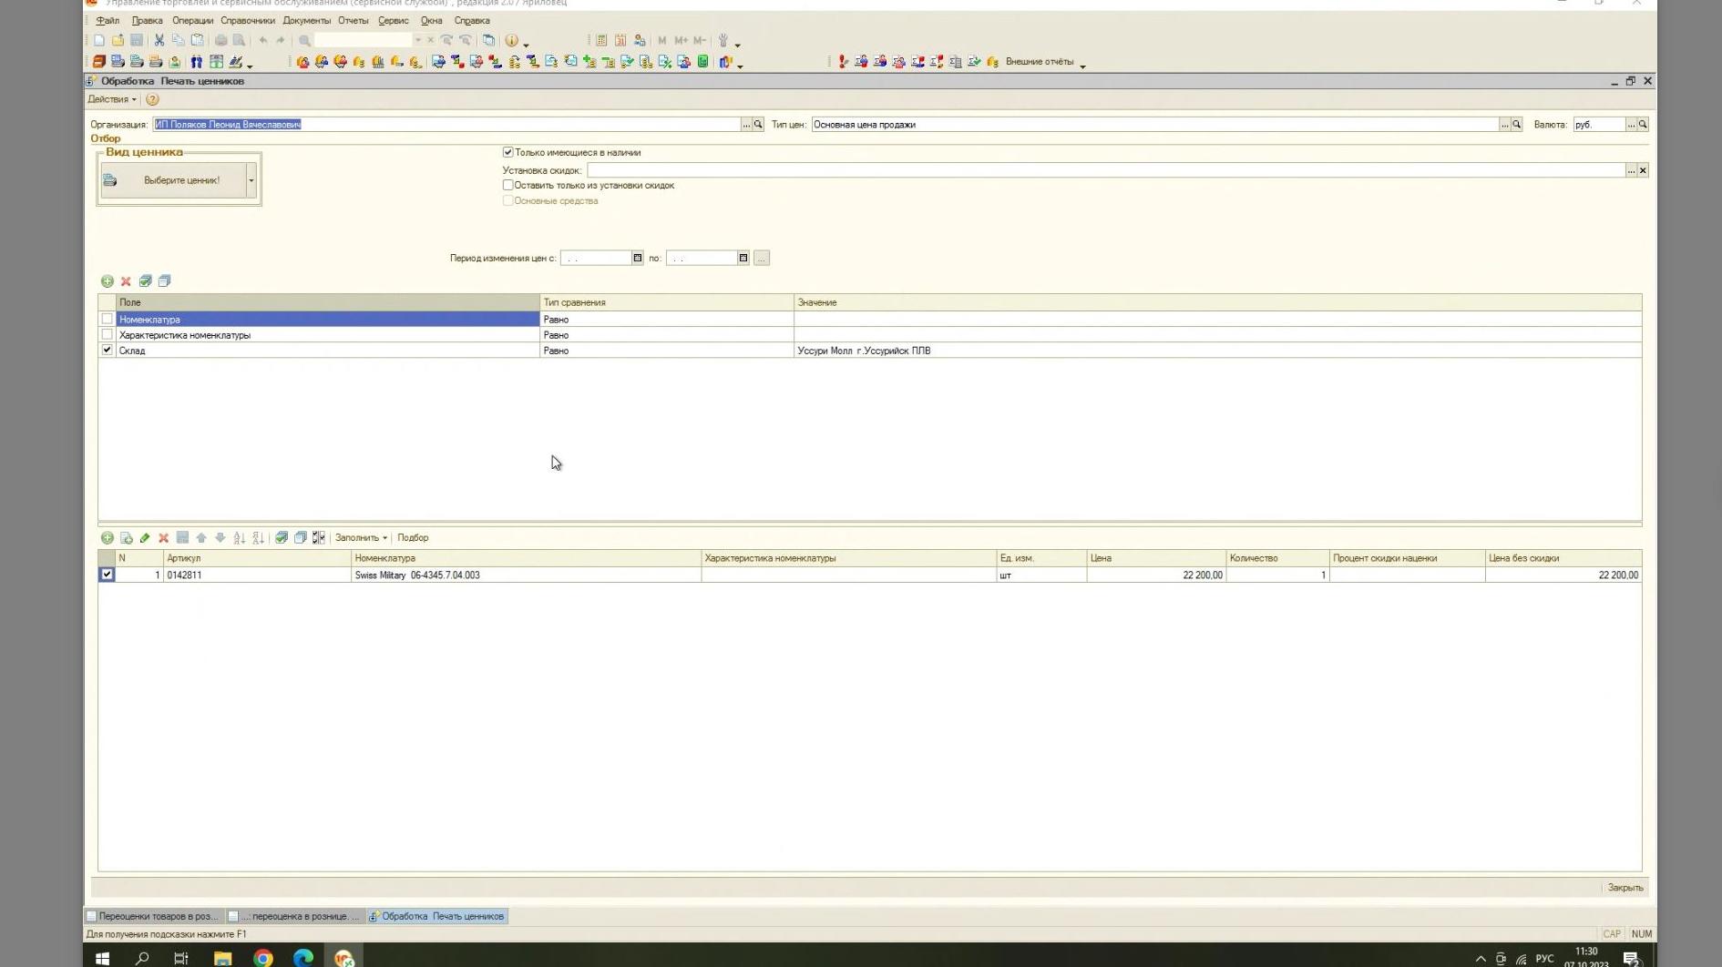Open the Заполнить dropdown
The width and height of the screenshot is (1722, 967).
pos(361,538)
